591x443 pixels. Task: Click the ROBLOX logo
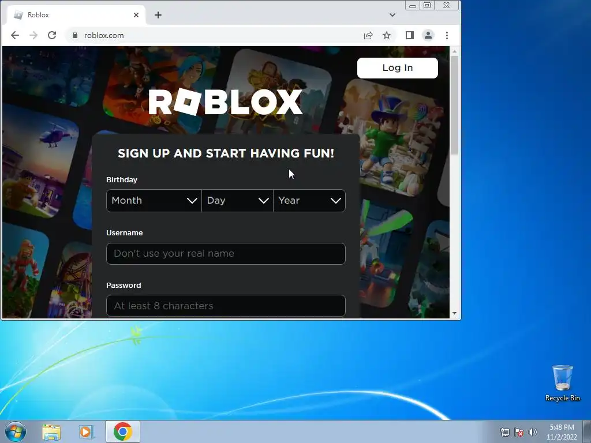(x=226, y=102)
